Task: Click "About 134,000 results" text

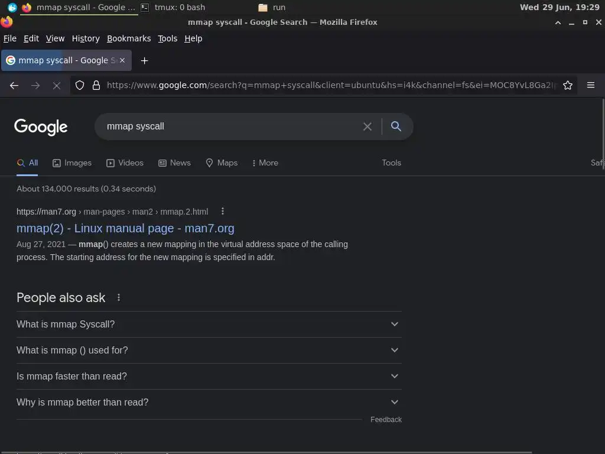Action: click(x=86, y=189)
